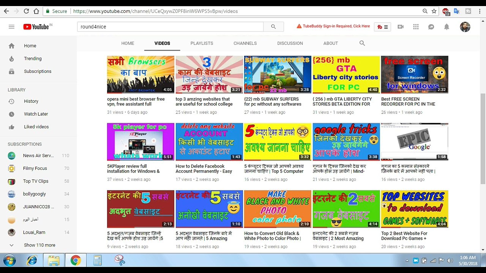Open 'How to Delete Facebook Account' title
Screen dimensions: 486x273
[204, 169]
